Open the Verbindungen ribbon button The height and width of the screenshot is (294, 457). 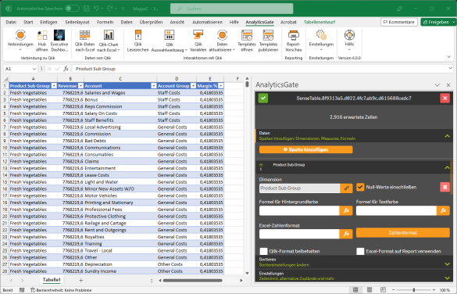[20, 40]
